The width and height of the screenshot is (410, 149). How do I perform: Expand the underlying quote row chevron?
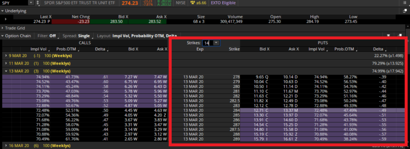(x=6, y=19)
